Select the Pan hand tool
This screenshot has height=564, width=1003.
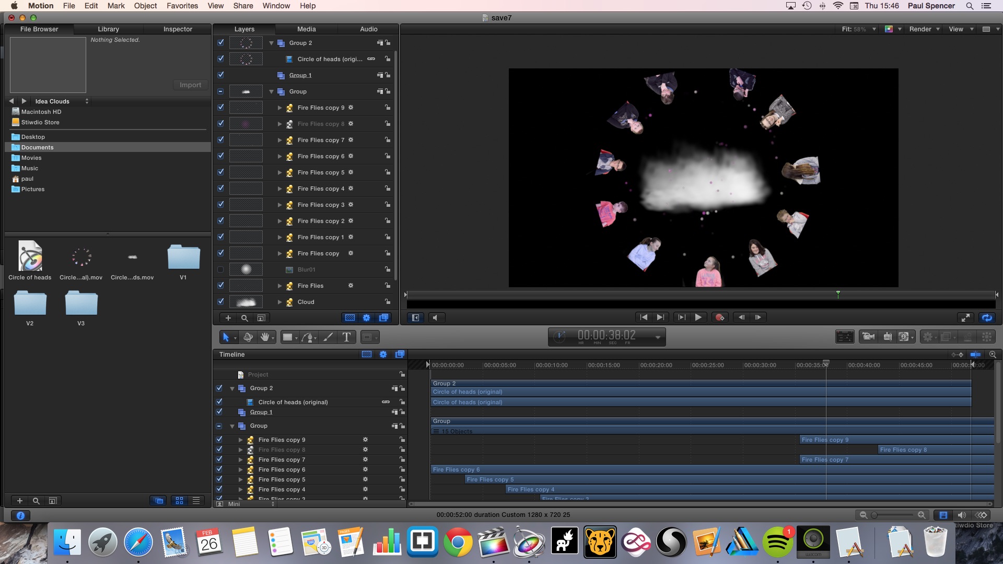[265, 337]
